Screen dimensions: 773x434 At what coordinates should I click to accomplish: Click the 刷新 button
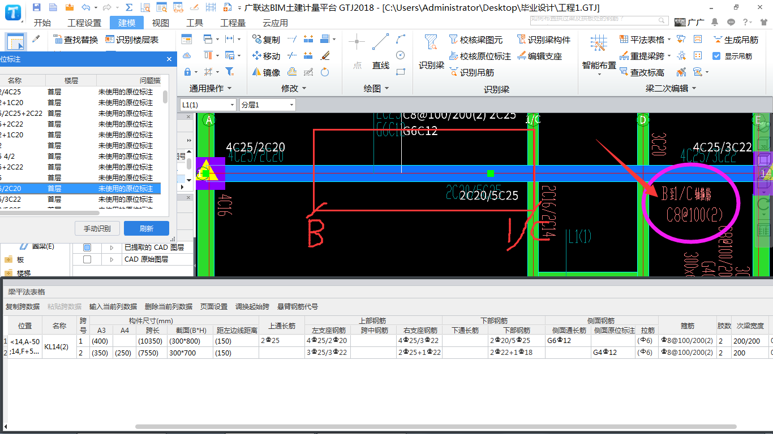tap(147, 228)
